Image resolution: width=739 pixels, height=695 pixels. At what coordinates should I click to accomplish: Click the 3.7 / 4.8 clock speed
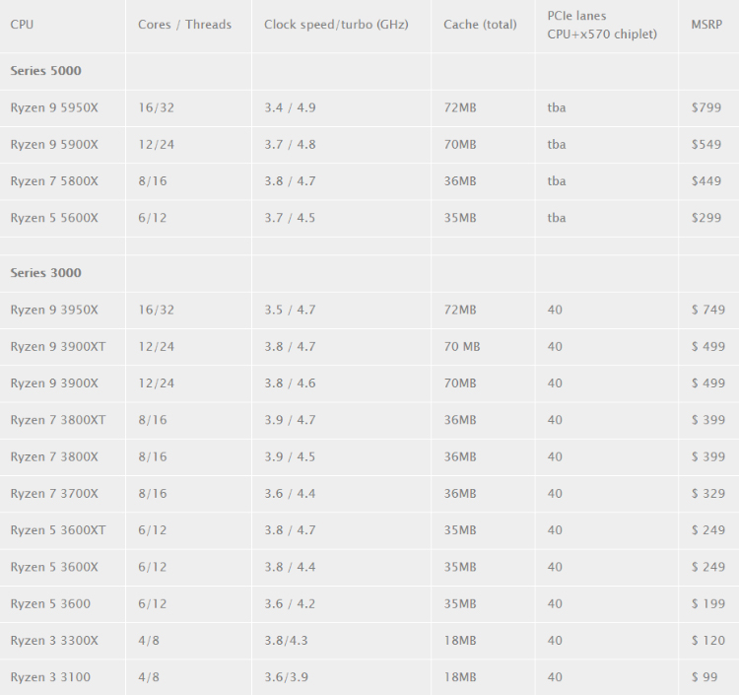(290, 145)
